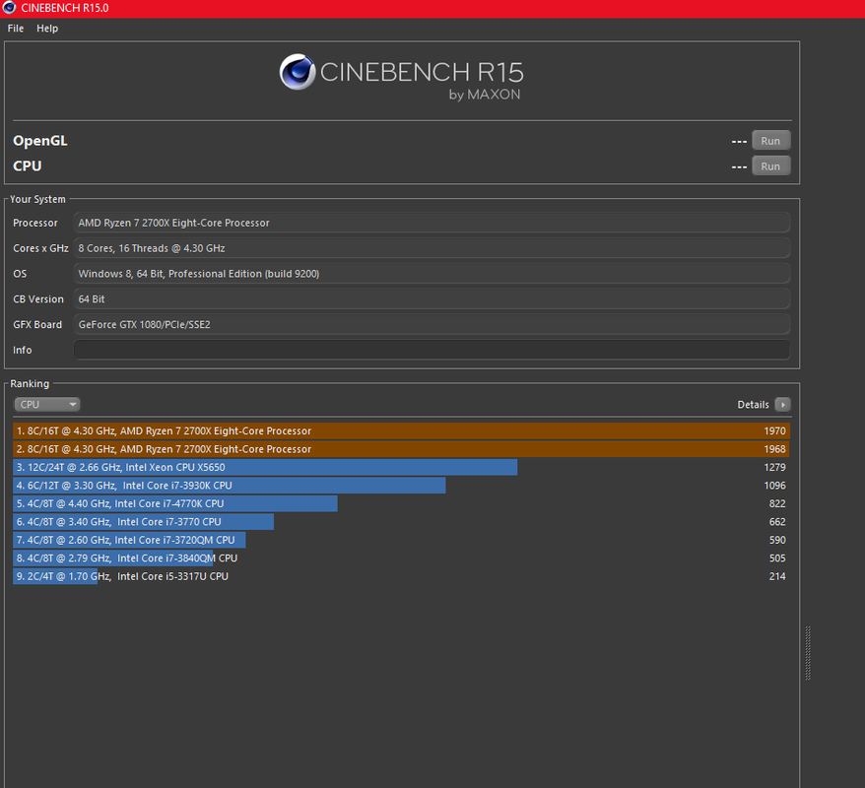
Task: Click the Details label in Ranking
Action: click(x=753, y=404)
